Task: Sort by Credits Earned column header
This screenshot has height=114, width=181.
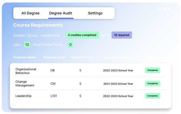Action: 82,57
